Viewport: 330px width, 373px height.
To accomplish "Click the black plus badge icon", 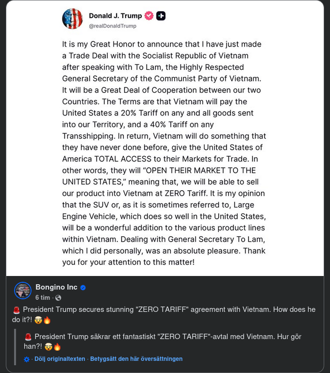I will 161,16.
